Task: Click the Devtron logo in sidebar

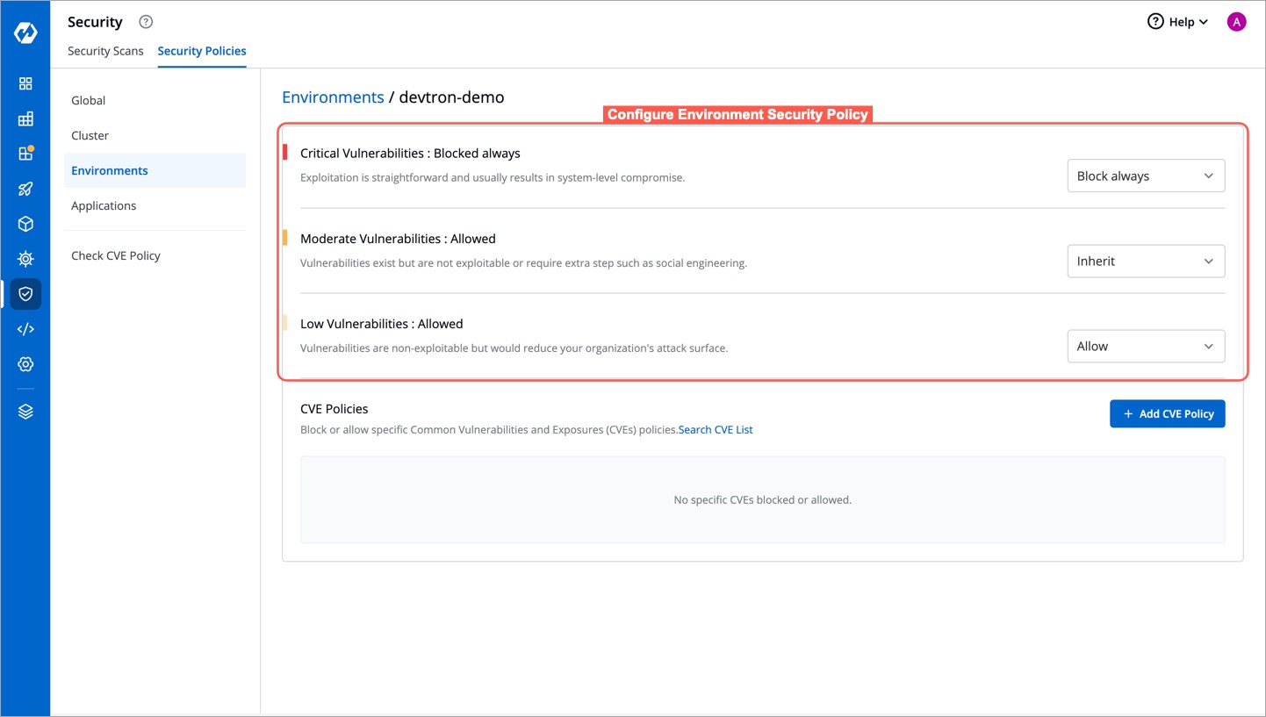Action: click(x=25, y=32)
